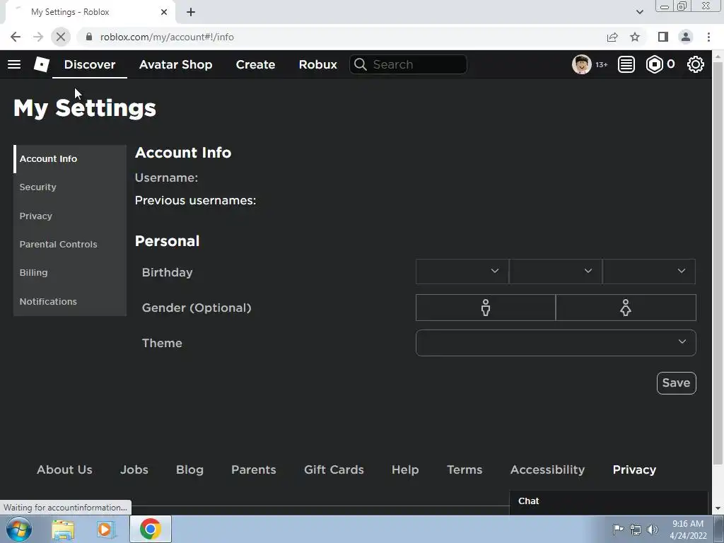Open the Windows Start menu
This screenshot has width=724, height=543.
[18, 529]
